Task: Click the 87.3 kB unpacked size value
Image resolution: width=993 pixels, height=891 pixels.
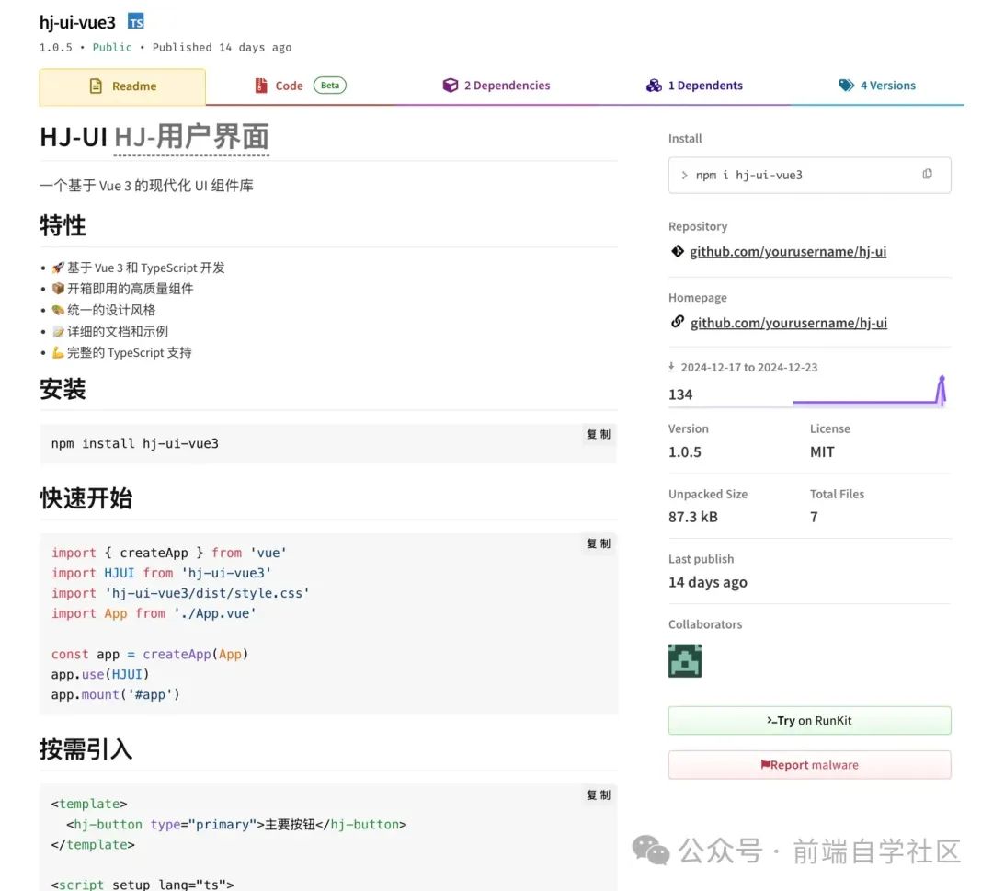Action: [693, 517]
